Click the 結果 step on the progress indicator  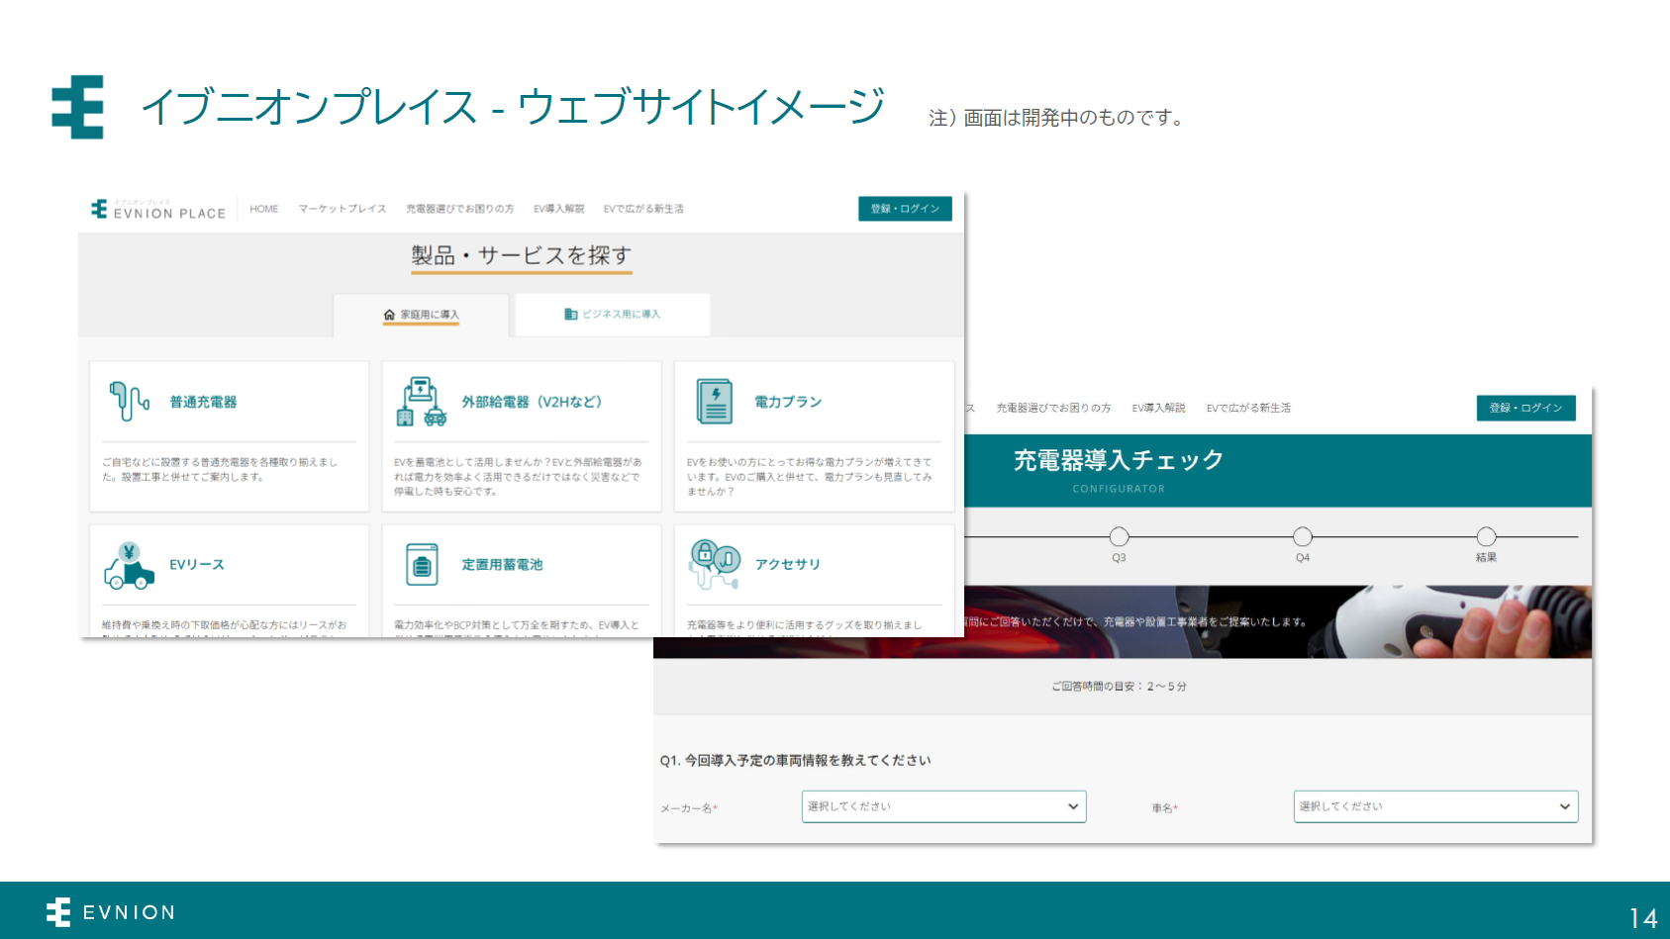pos(1485,537)
